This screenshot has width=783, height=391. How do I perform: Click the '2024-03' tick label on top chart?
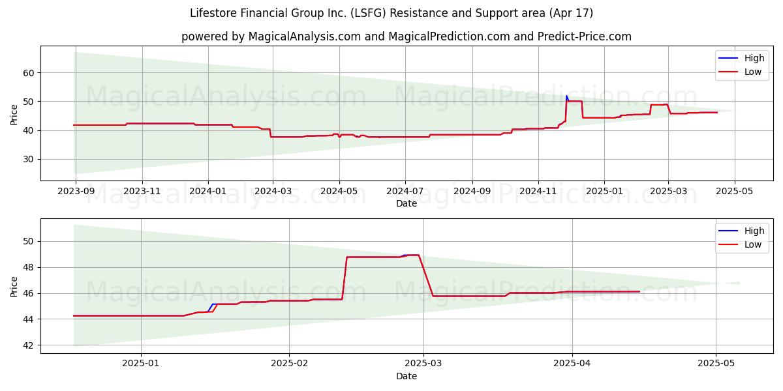click(273, 192)
